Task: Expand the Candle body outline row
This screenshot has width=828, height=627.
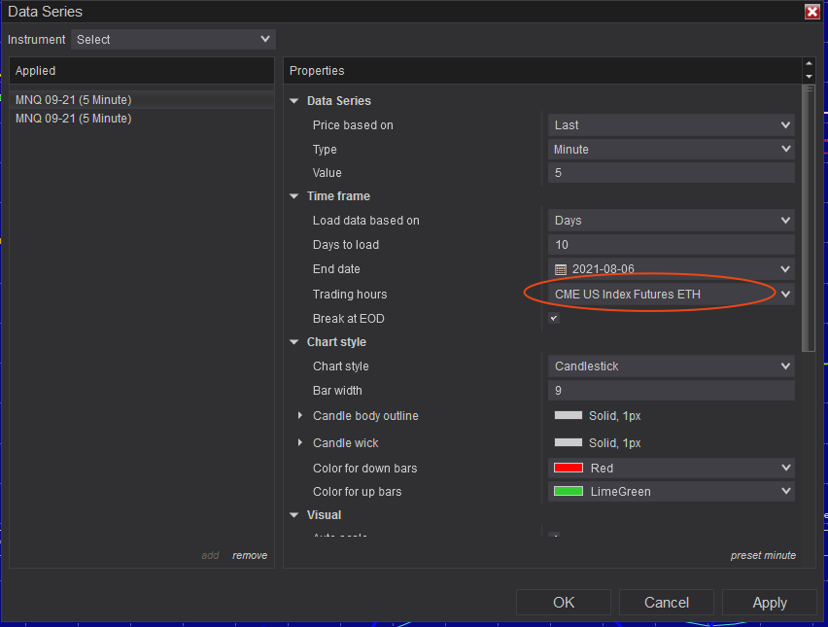Action: tap(300, 415)
